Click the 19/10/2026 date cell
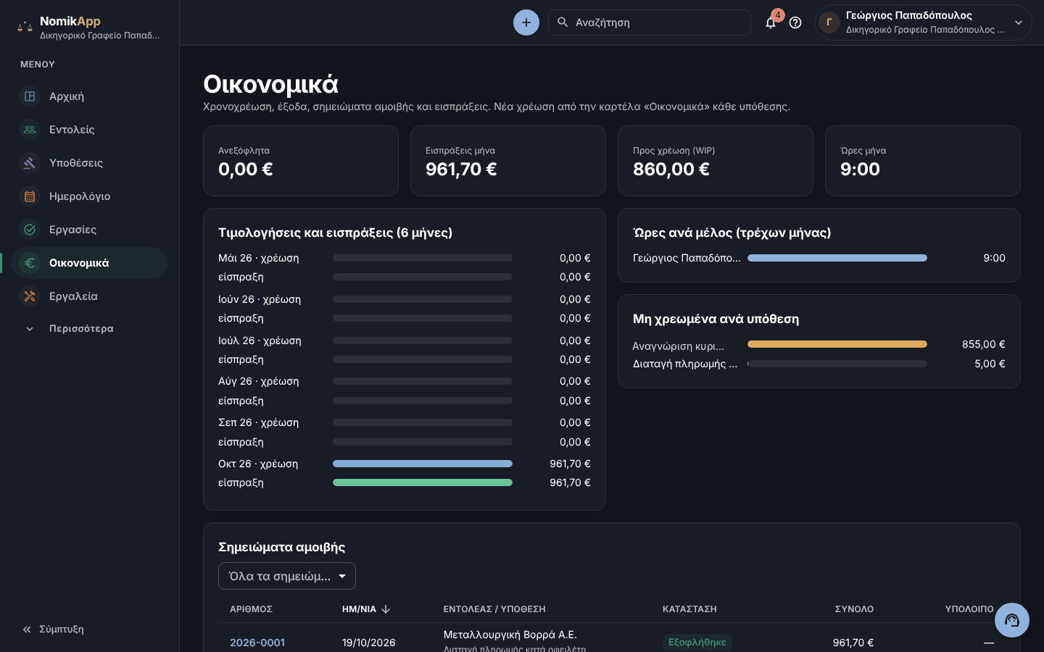The image size is (1044, 652). [369, 643]
